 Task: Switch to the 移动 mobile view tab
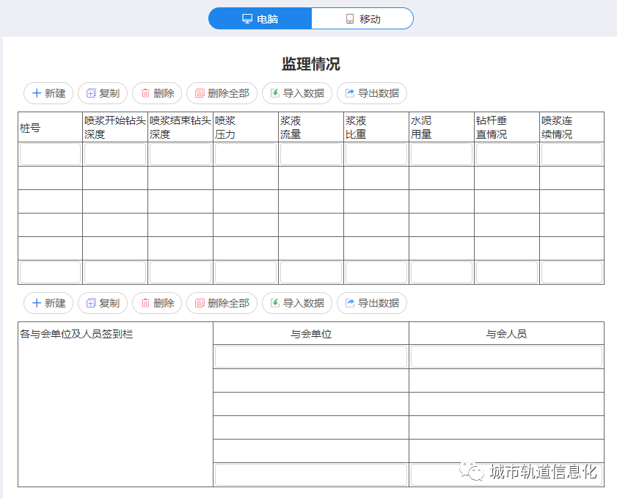(362, 18)
